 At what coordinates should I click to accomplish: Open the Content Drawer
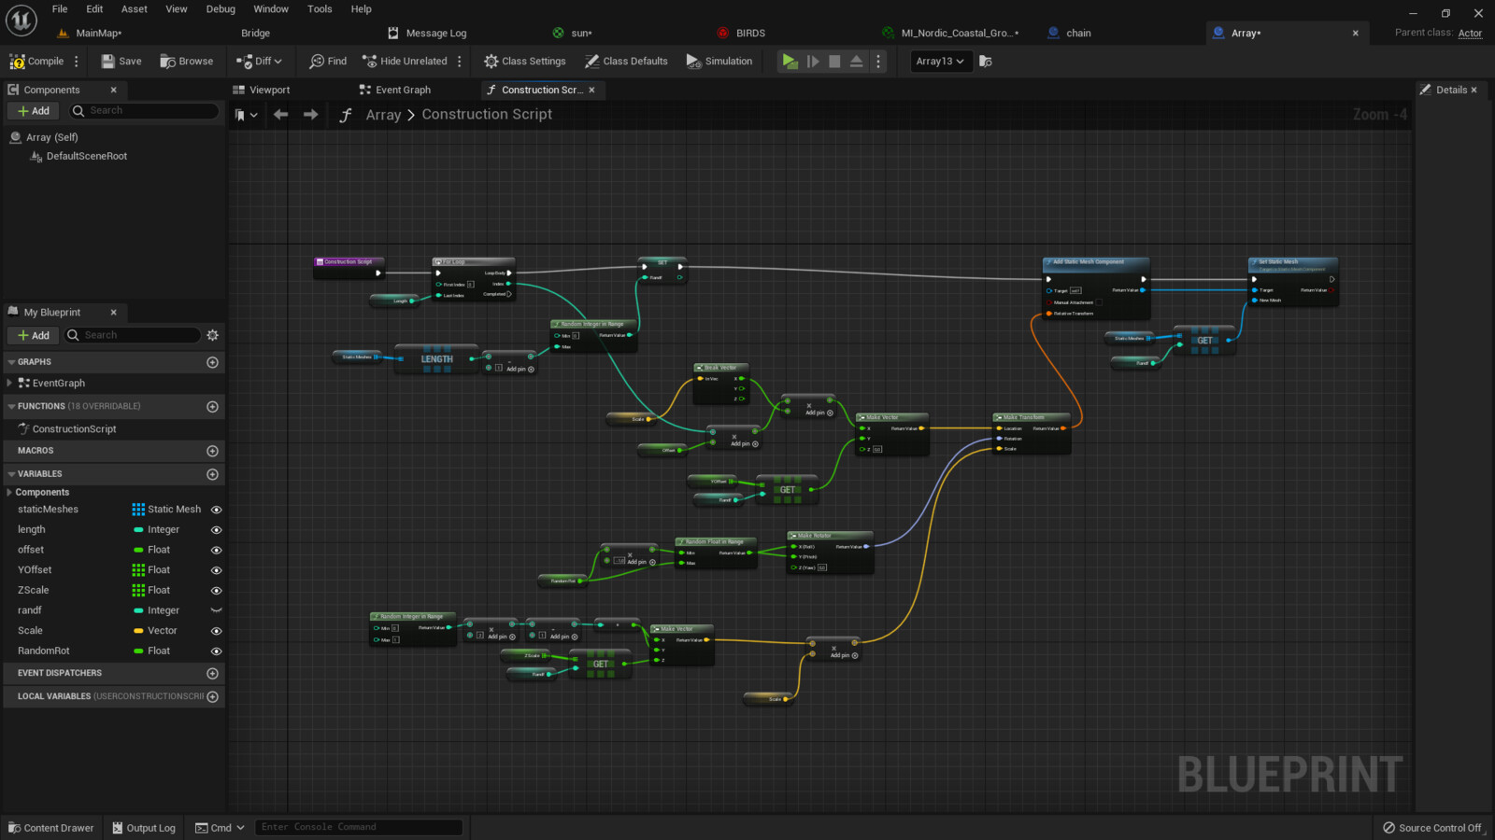point(51,827)
